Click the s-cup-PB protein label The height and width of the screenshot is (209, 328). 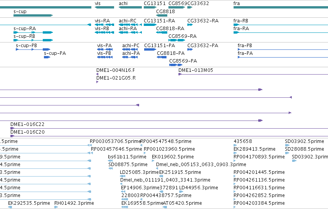pos(26,46)
